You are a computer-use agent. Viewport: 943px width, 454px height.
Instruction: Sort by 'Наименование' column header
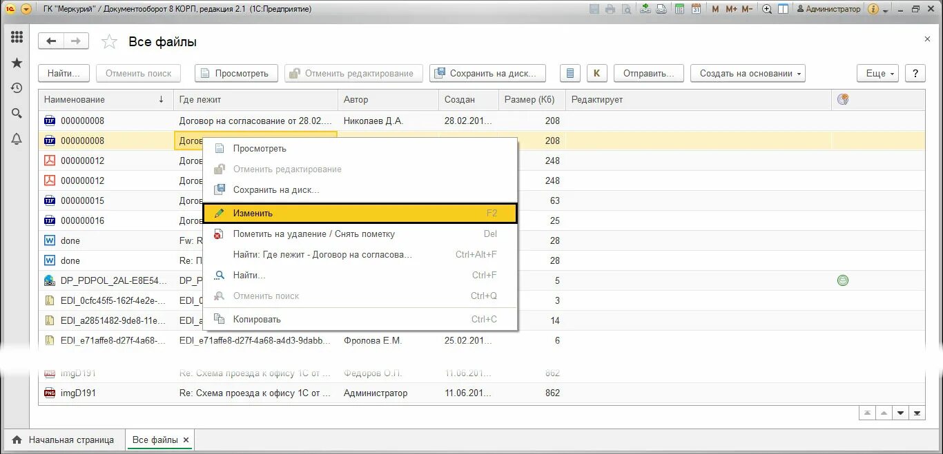click(x=106, y=99)
